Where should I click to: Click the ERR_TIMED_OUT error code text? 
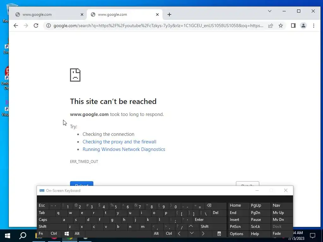84,162
